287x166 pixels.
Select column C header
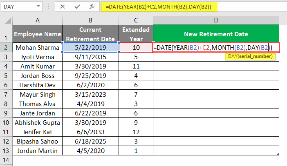[x=135, y=20]
